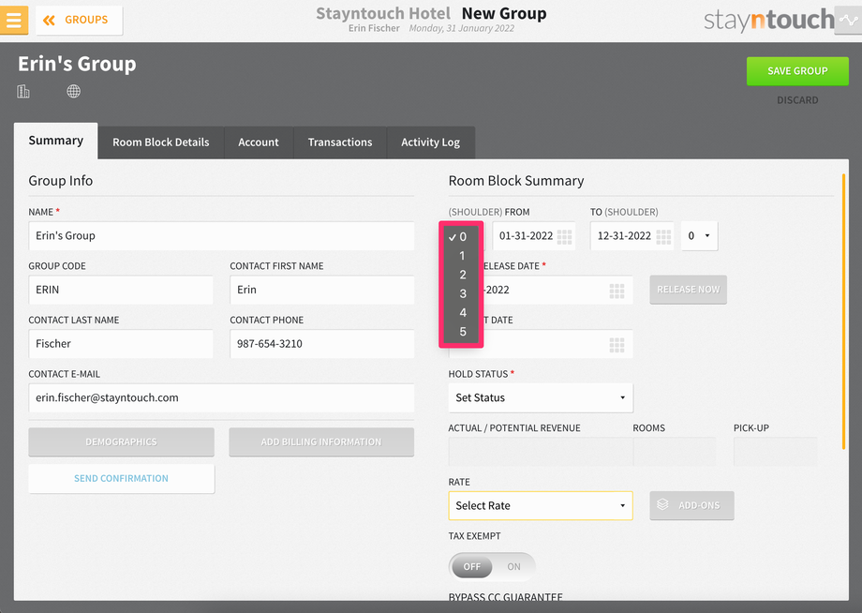Discard the new group
The height and width of the screenshot is (613, 862).
797,100
